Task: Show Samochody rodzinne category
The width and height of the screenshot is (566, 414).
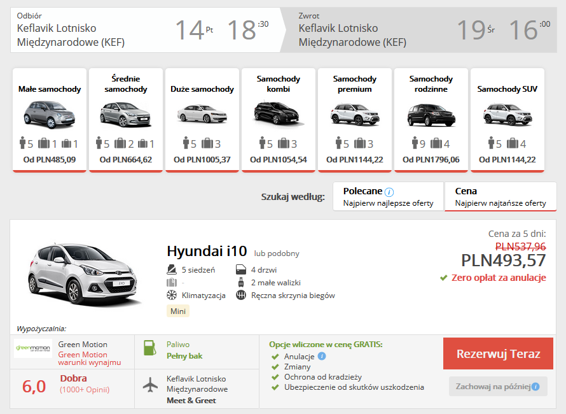Action: (431, 120)
